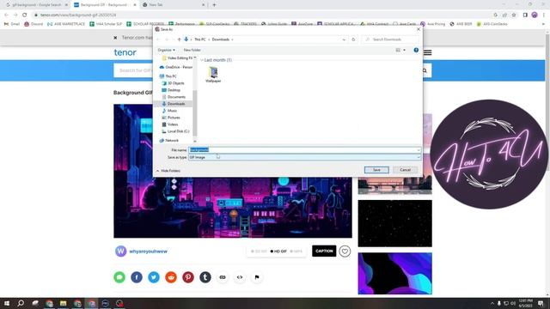This screenshot has height=309, width=550.
Task: Select Pictures in navigation pane
Action: [174, 118]
